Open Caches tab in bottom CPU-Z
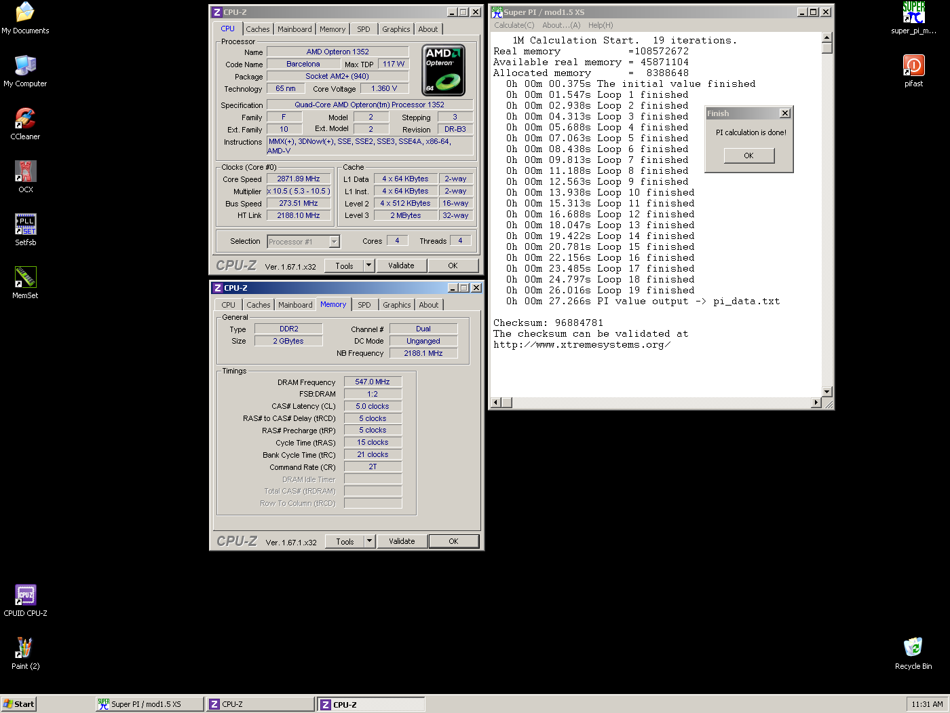950x713 pixels. pyautogui.click(x=259, y=305)
